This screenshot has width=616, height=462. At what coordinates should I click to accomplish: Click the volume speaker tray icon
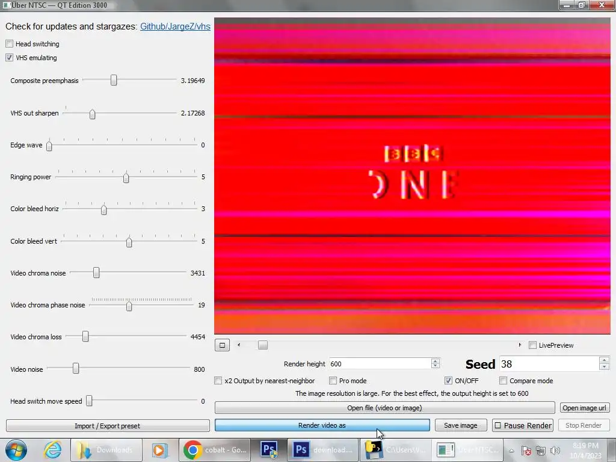[x=555, y=451]
